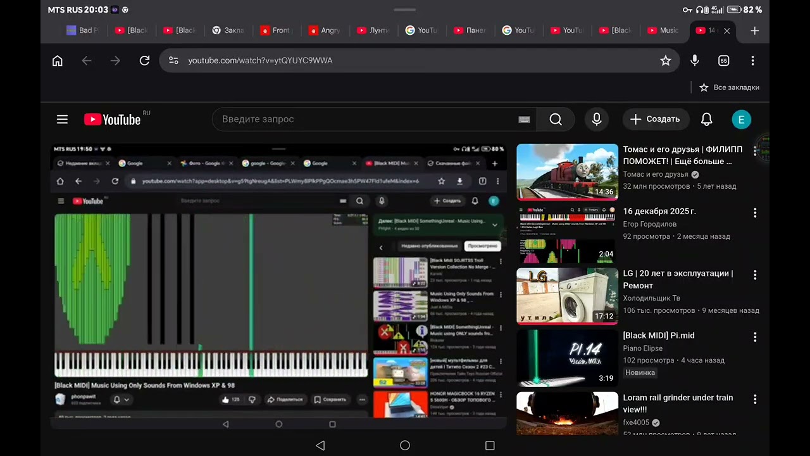Open site info icon beside the URL

173,60
